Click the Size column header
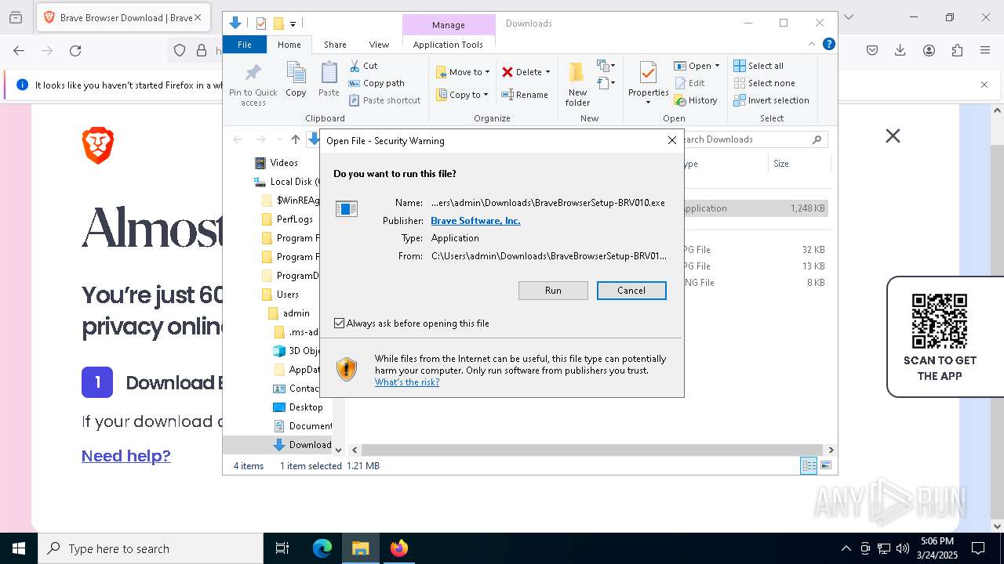 click(x=798, y=164)
